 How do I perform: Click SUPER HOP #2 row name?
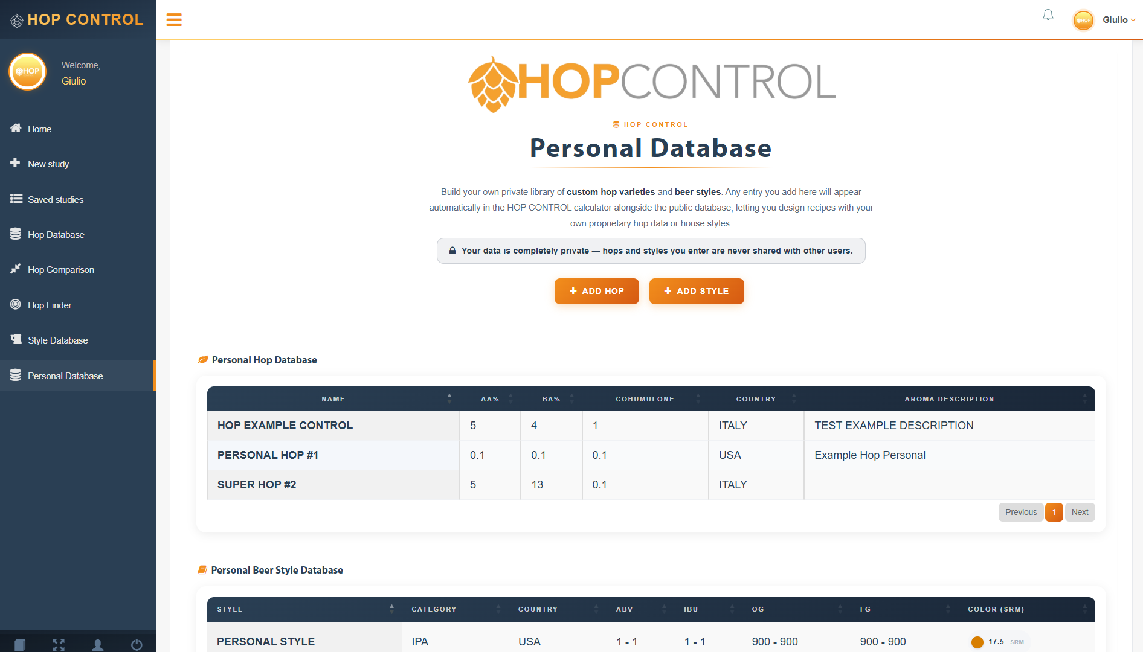coord(257,485)
